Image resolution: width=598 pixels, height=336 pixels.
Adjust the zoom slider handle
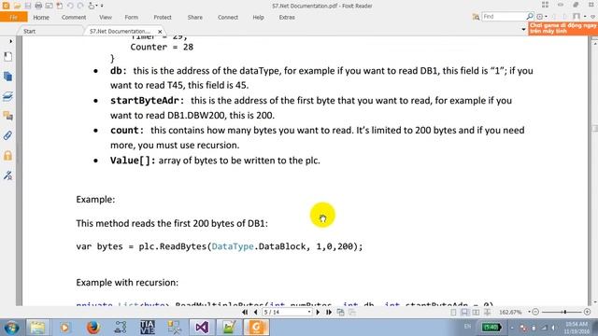[x=565, y=312]
